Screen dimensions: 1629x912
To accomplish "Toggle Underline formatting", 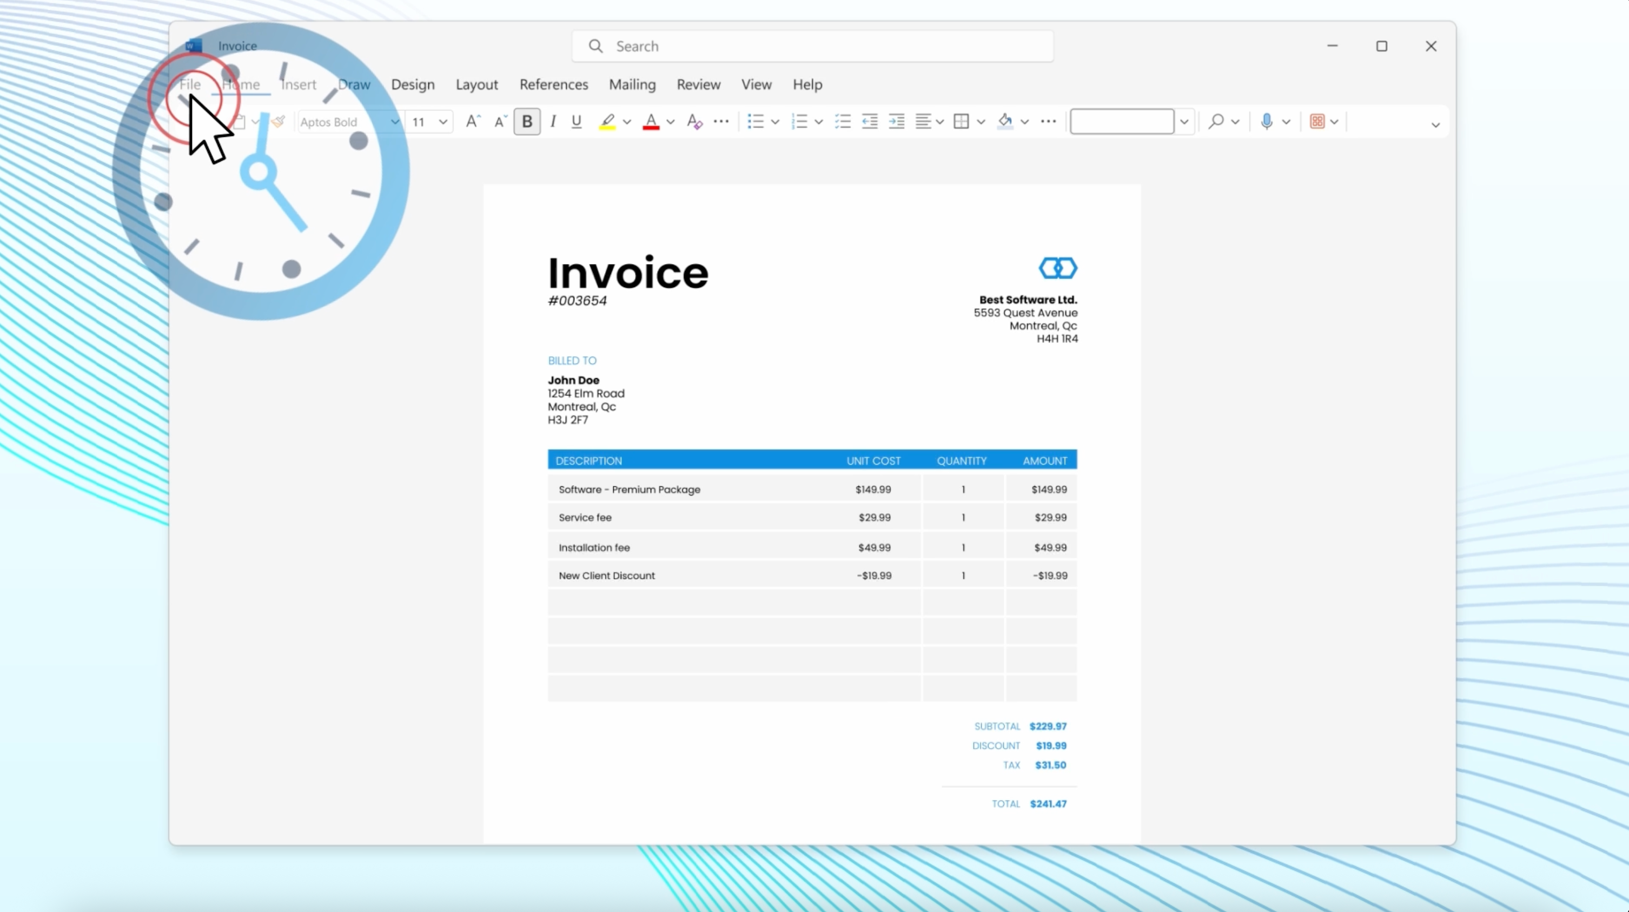I will click(576, 121).
